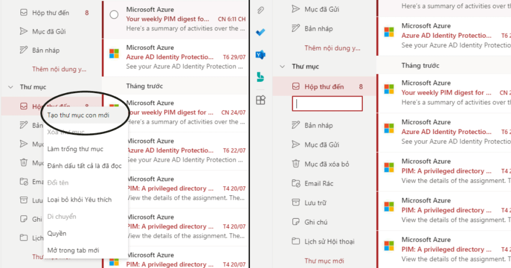Click Bản nháp pencil icon under Thư mục, right screenshot
This screenshot has height=268, width=511.
click(x=295, y=125)
